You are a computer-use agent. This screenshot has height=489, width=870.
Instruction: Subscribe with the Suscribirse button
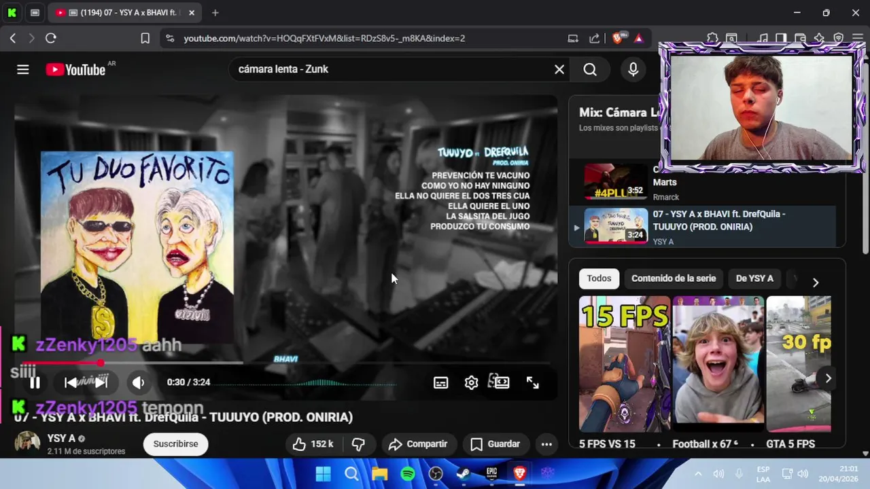[x=175, y=444]
